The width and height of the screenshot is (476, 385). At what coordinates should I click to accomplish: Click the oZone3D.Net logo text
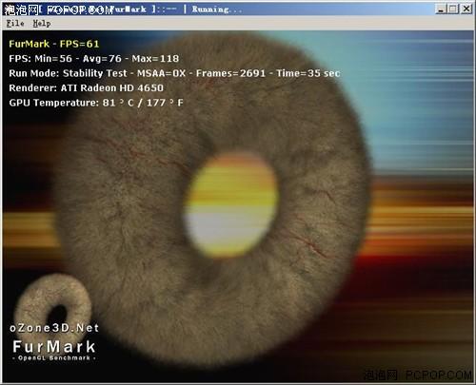coord(54,328)
